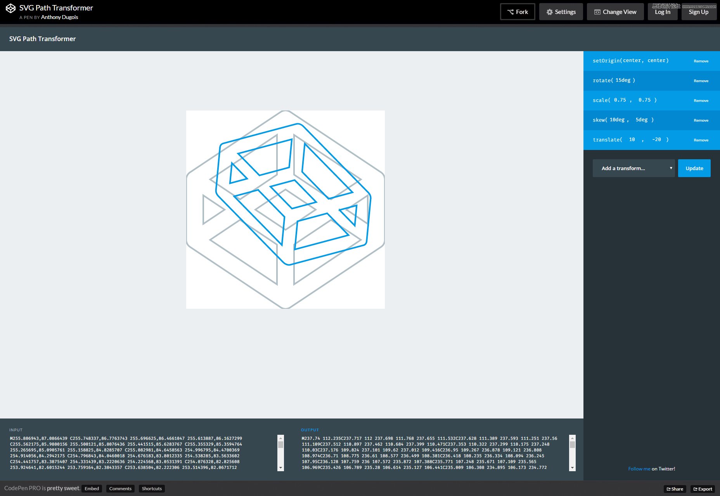Click the CodePen logo icon
This screenshot has width=720, height=496.
pos(10,8)
